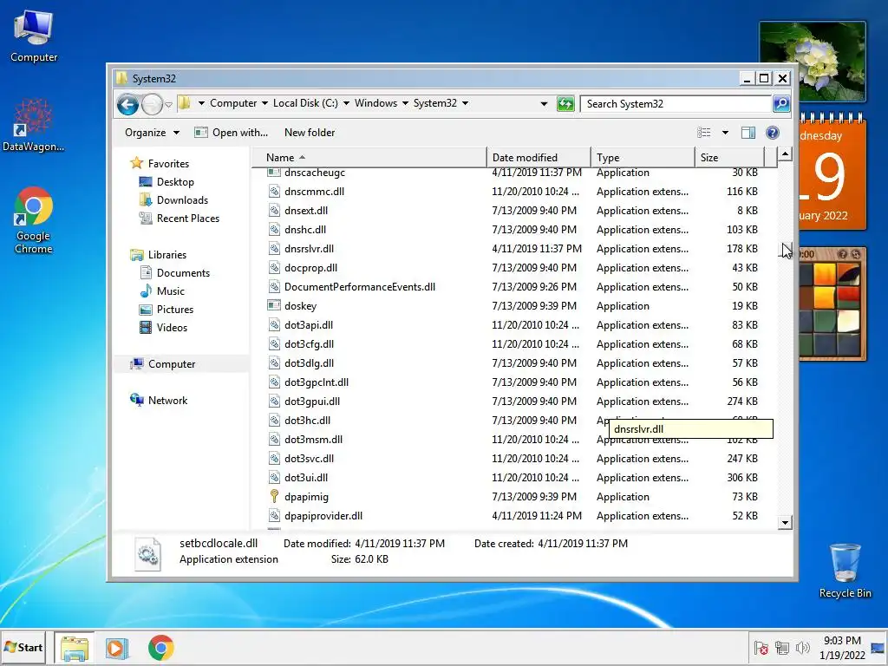Image resolution: width=888 pixels, height=666 pixels.
Task: Open the Organize dropdown menu
Action: (152, 133)
